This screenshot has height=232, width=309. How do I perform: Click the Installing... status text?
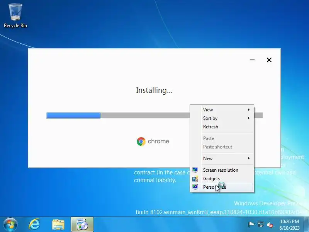[x=154, y=90]
